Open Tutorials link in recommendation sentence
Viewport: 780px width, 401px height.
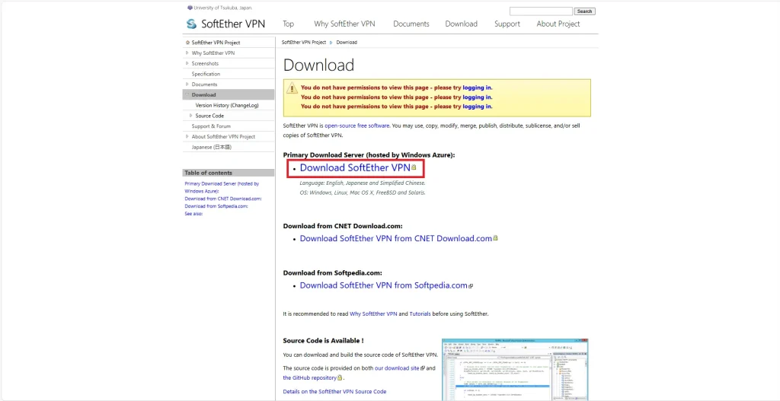[x=420, y=314]
